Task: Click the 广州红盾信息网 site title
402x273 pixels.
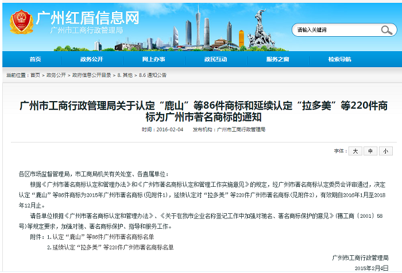Action: [87, 17]
